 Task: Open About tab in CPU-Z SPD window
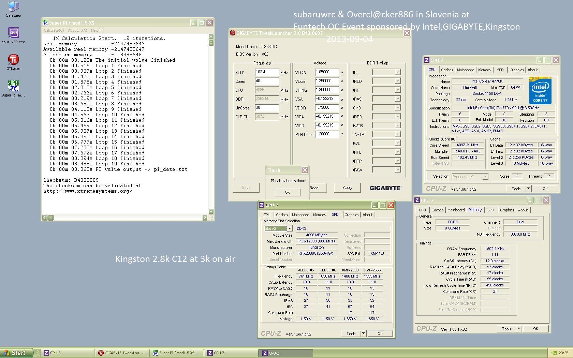pos(367,215)
